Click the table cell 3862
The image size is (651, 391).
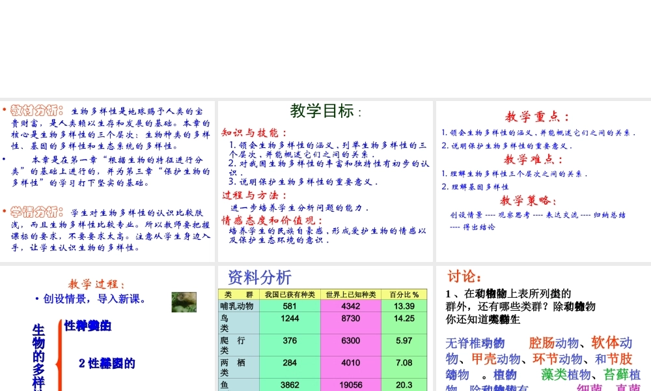(290, 384)
